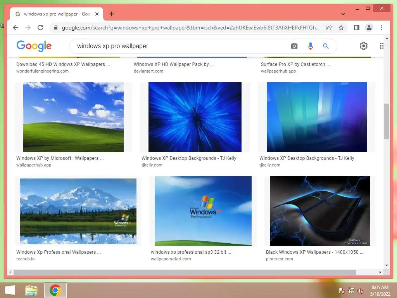
Task: Open the blue starburst wallpaper thumbnail
Action: tap(195, 117)
